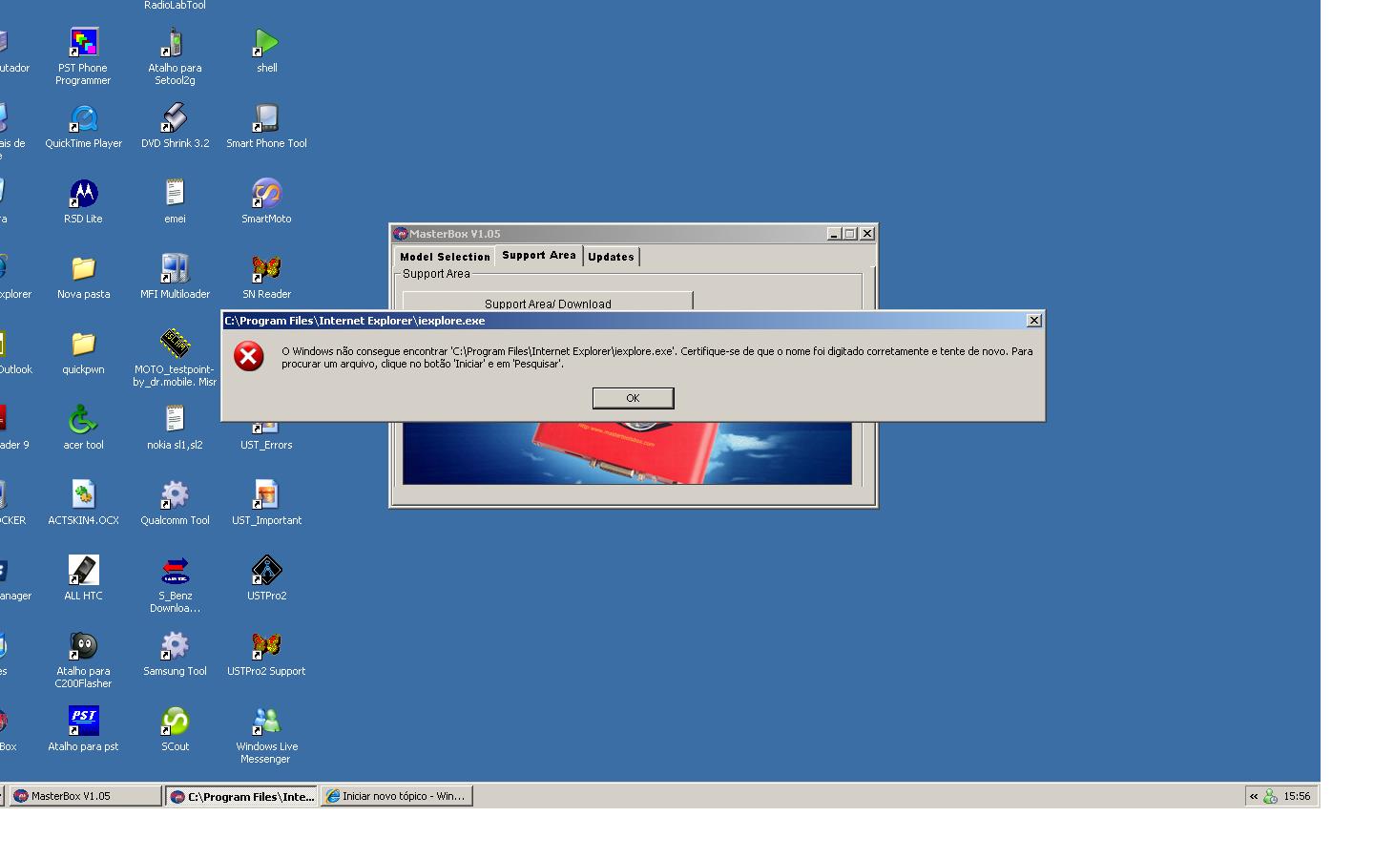Launch Samsung Tool icon
The width and height of the screenshot is (1374, 859).
coord(175,646)
